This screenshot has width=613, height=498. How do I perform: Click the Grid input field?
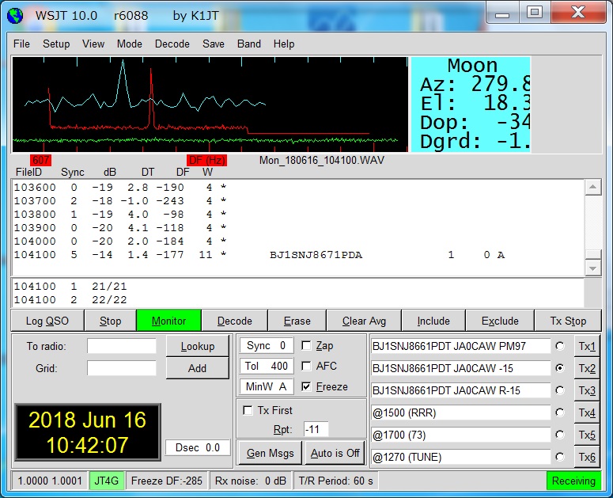(x=122, y=368)
